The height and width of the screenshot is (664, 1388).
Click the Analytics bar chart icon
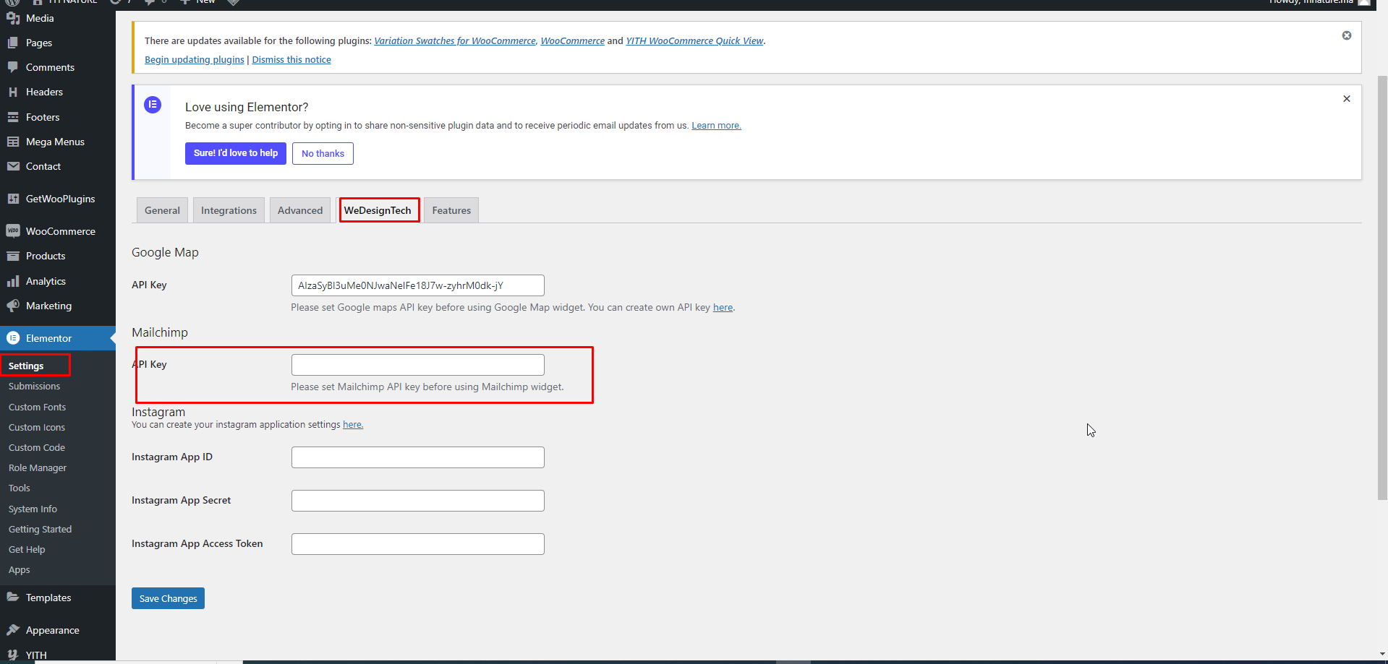(x=13, y=281)
